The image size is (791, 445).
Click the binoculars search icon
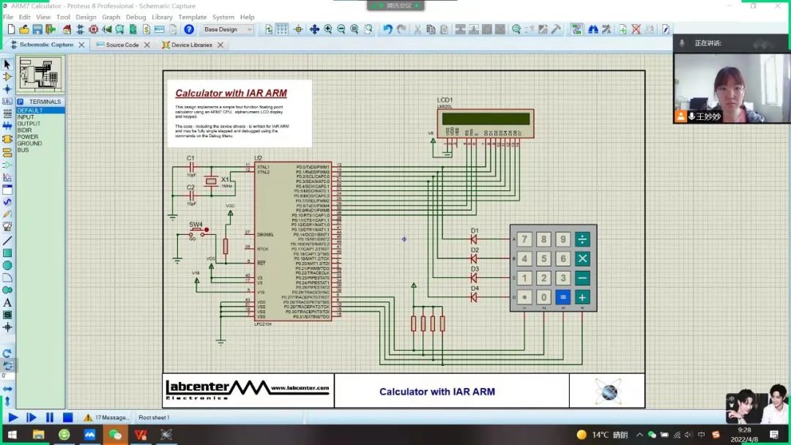coord(593,30)
